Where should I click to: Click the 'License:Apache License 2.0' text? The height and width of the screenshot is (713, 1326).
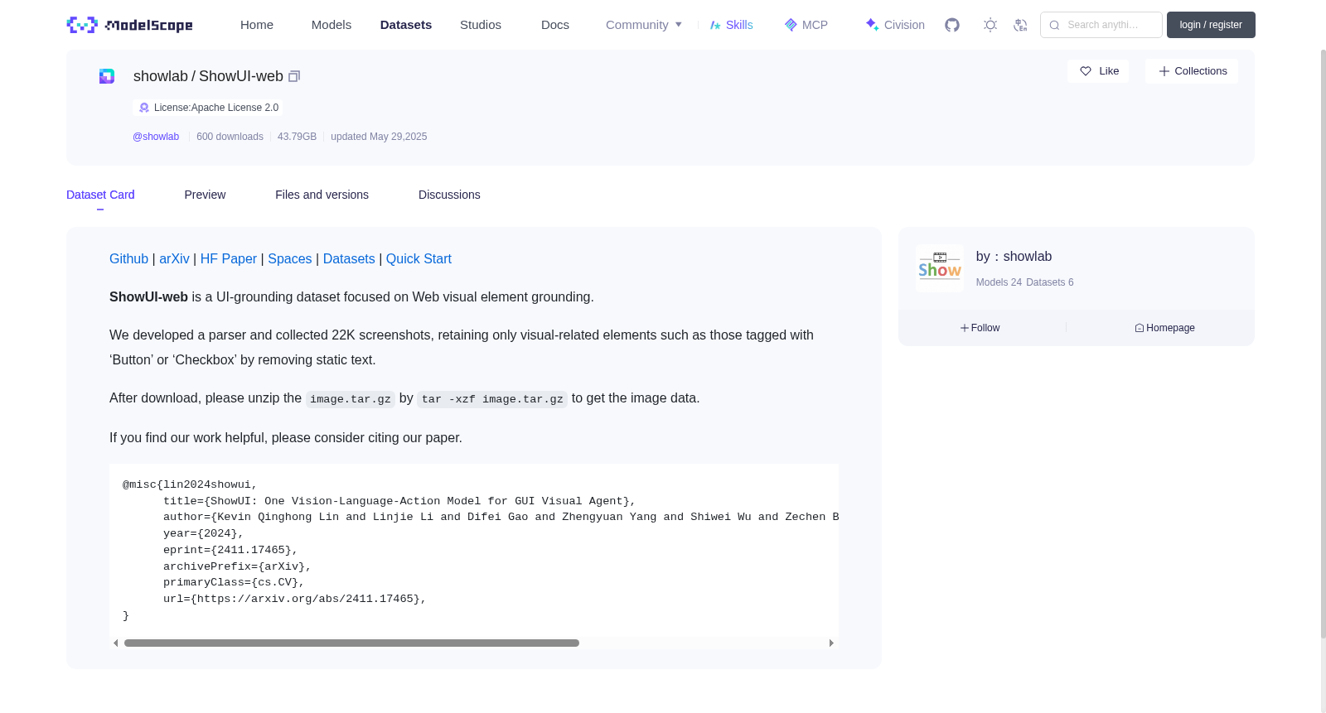[x=216, y=108]
